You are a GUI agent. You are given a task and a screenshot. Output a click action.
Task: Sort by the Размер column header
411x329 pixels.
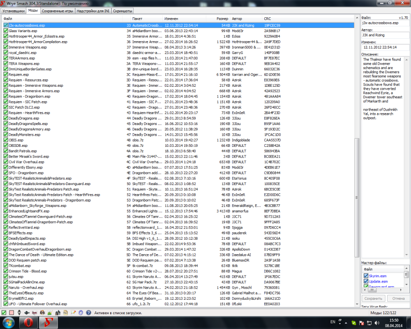click(218, 19)
